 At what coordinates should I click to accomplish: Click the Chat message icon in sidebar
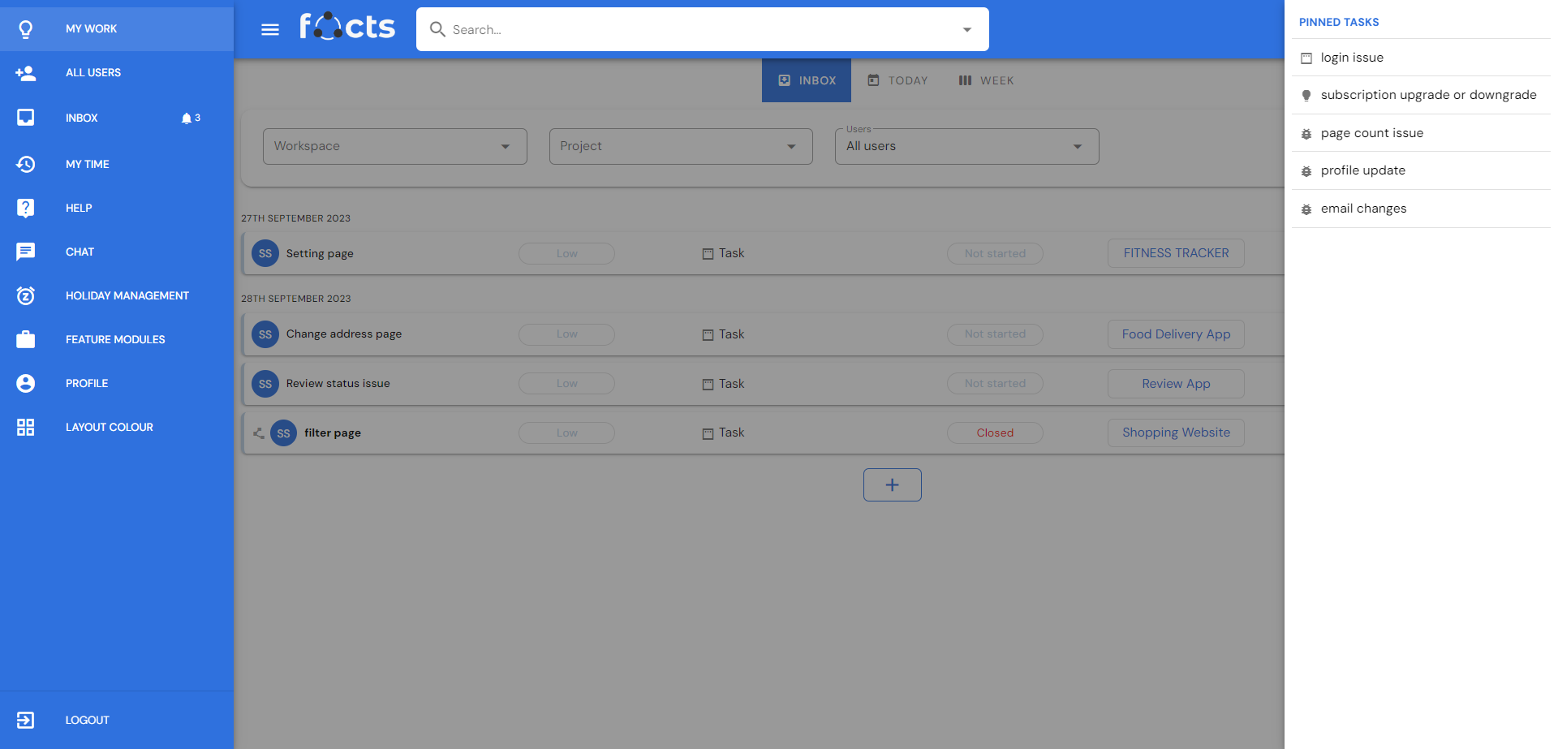pyautogui.click(x=26, y=252)
